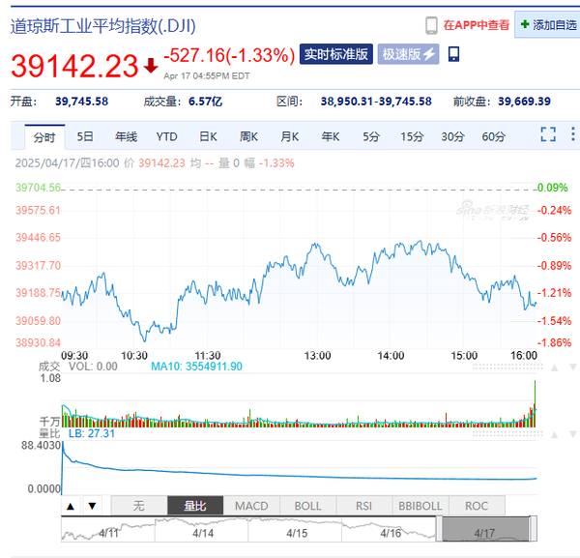Click the current price 39142.23
Viewport: 580px width, 558px height.
point(74,66)
